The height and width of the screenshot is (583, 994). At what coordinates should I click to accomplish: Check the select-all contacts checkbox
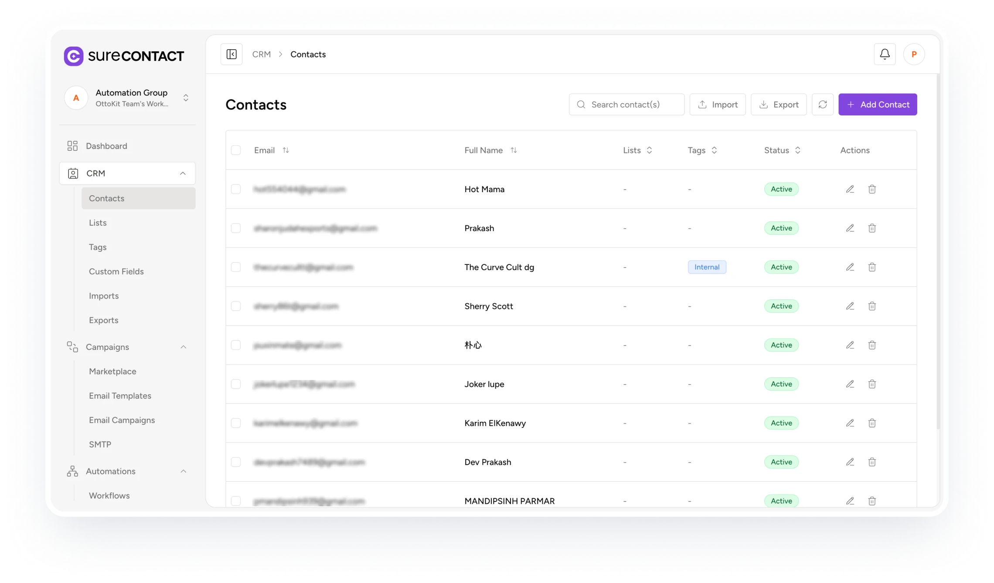coord(236,150)
